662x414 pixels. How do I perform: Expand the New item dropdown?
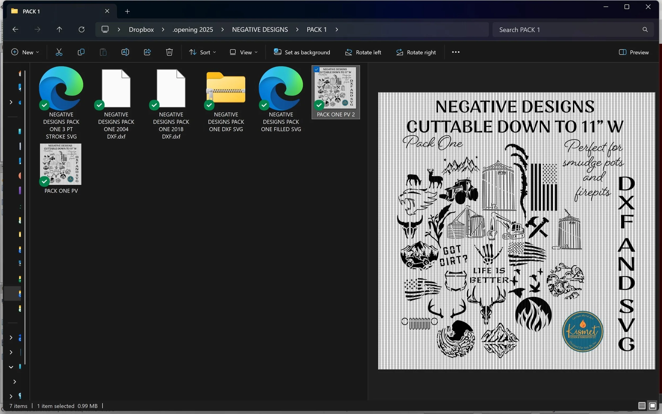tap(25, 52)
